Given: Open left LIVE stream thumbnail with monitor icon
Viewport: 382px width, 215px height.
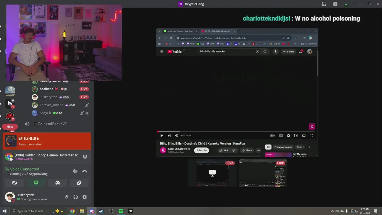Looking at the screenshot, I should (x=212, y=173).
